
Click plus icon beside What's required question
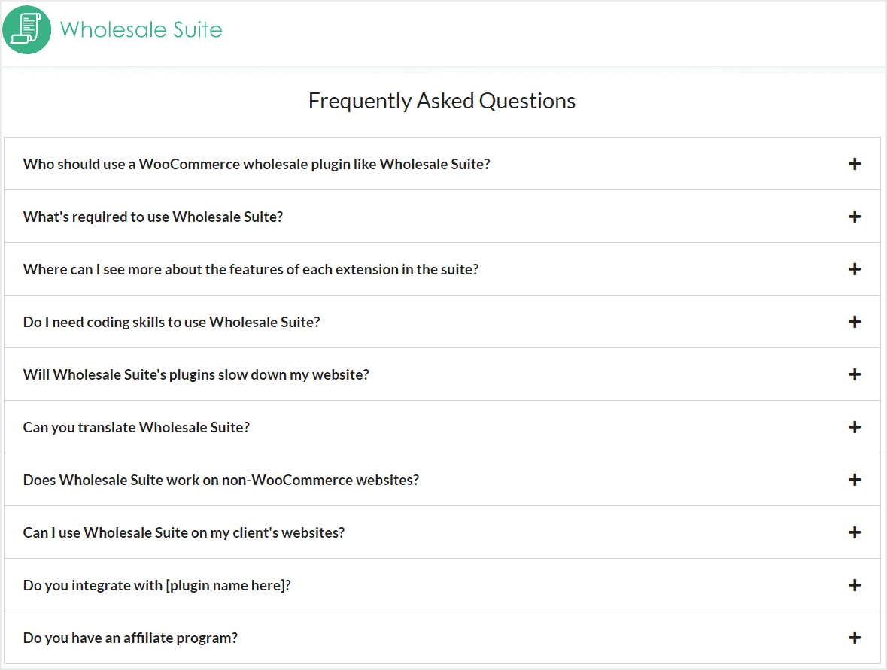pyautogui.click(x=854, y=217)
